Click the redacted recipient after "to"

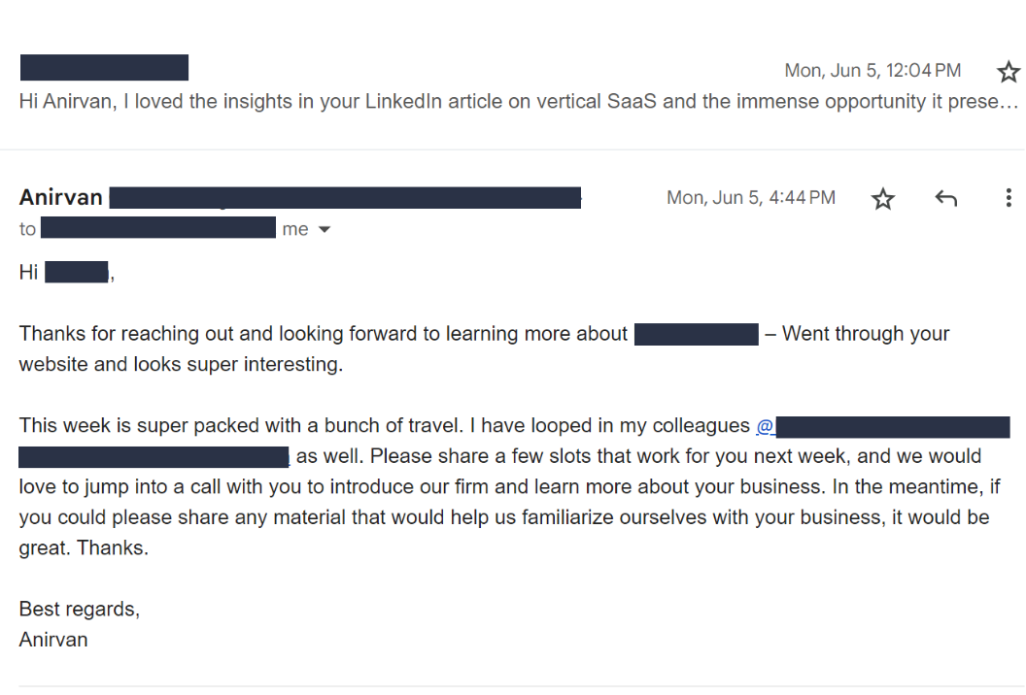[x=159, y=229]
